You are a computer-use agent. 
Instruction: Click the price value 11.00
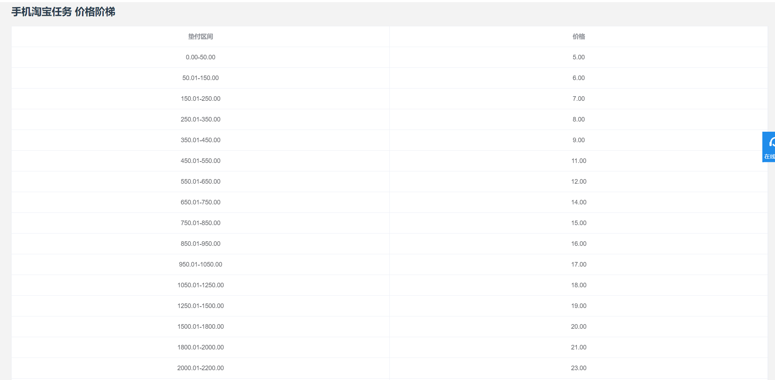pos(579,161)
